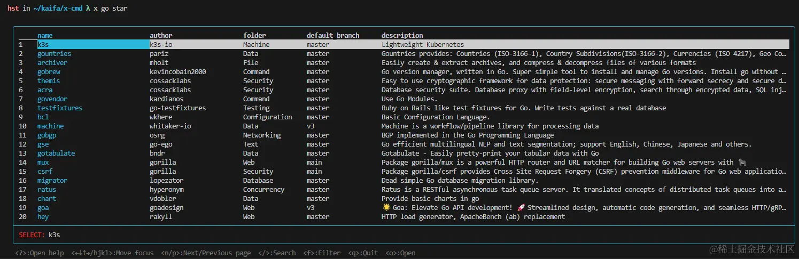Click the description column header
The width and height of the screenshot is (799, 259).
coord(402,36)
